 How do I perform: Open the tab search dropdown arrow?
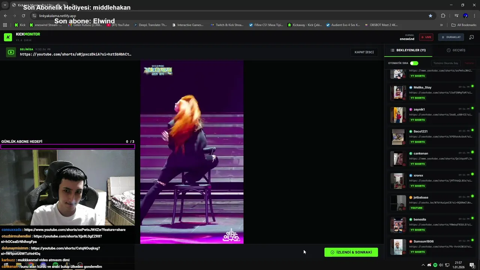[x=5, y=5]
